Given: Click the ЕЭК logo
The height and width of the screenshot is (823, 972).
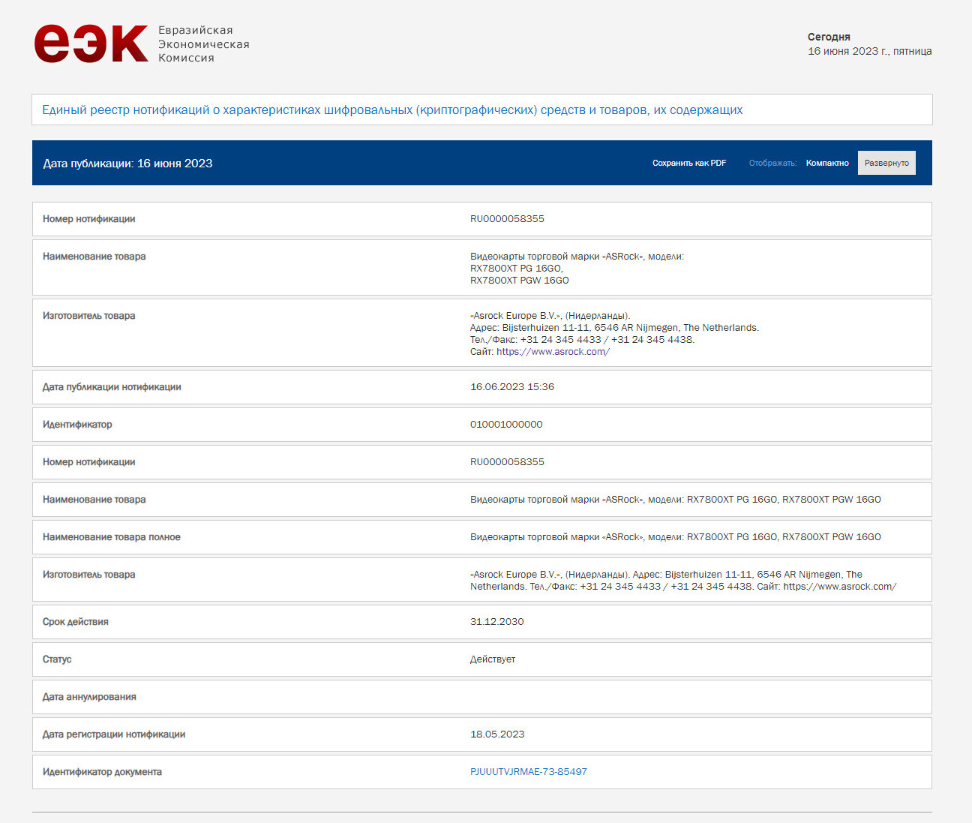Looking at the screenshot, I should point(91,44).
